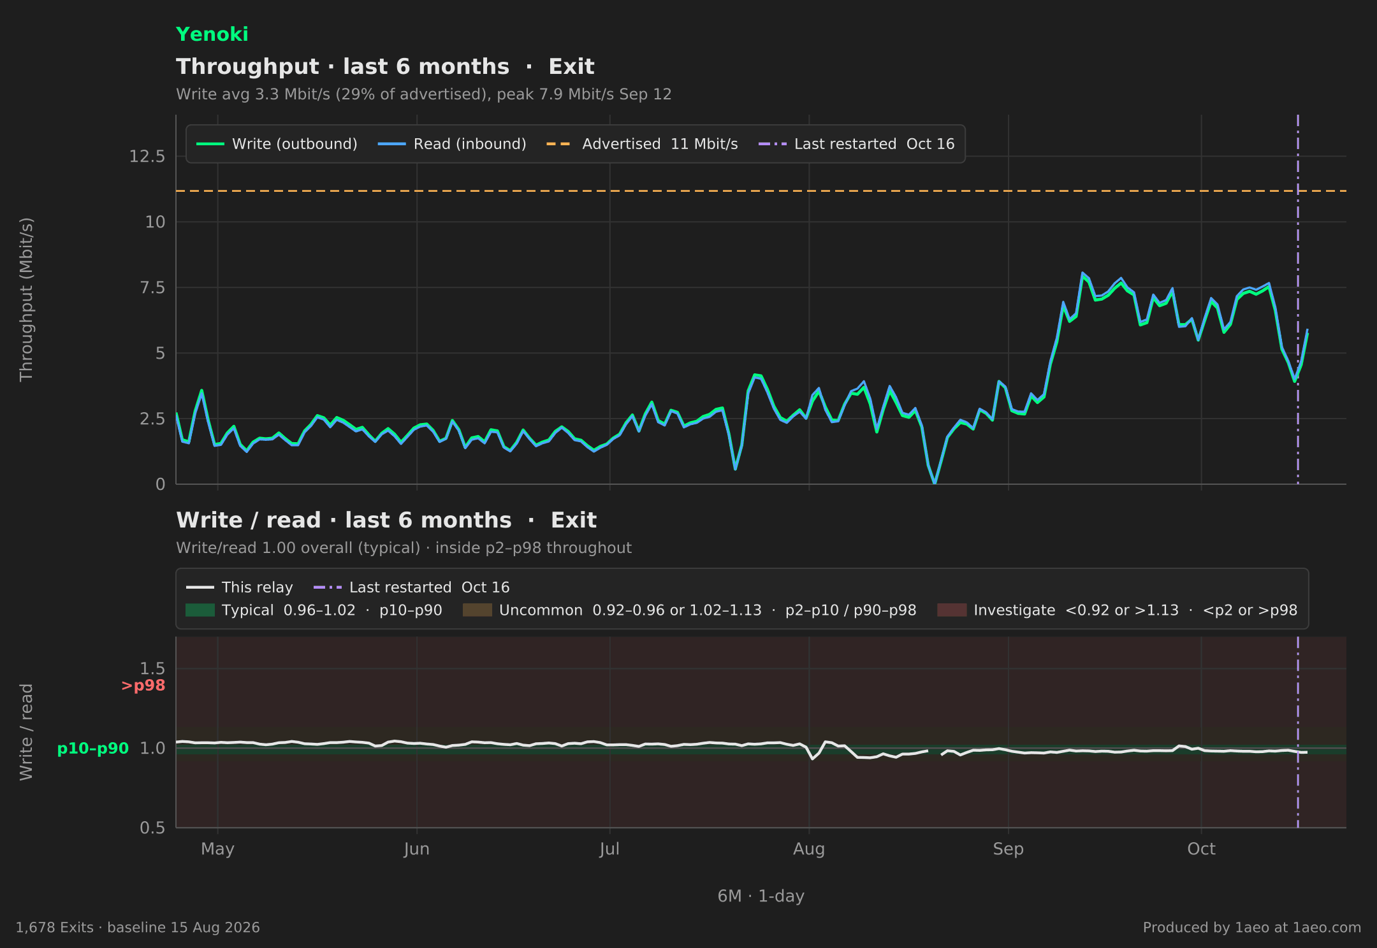Click the Yenoki relay name
1377x948 pixels.
coord(212,34)
